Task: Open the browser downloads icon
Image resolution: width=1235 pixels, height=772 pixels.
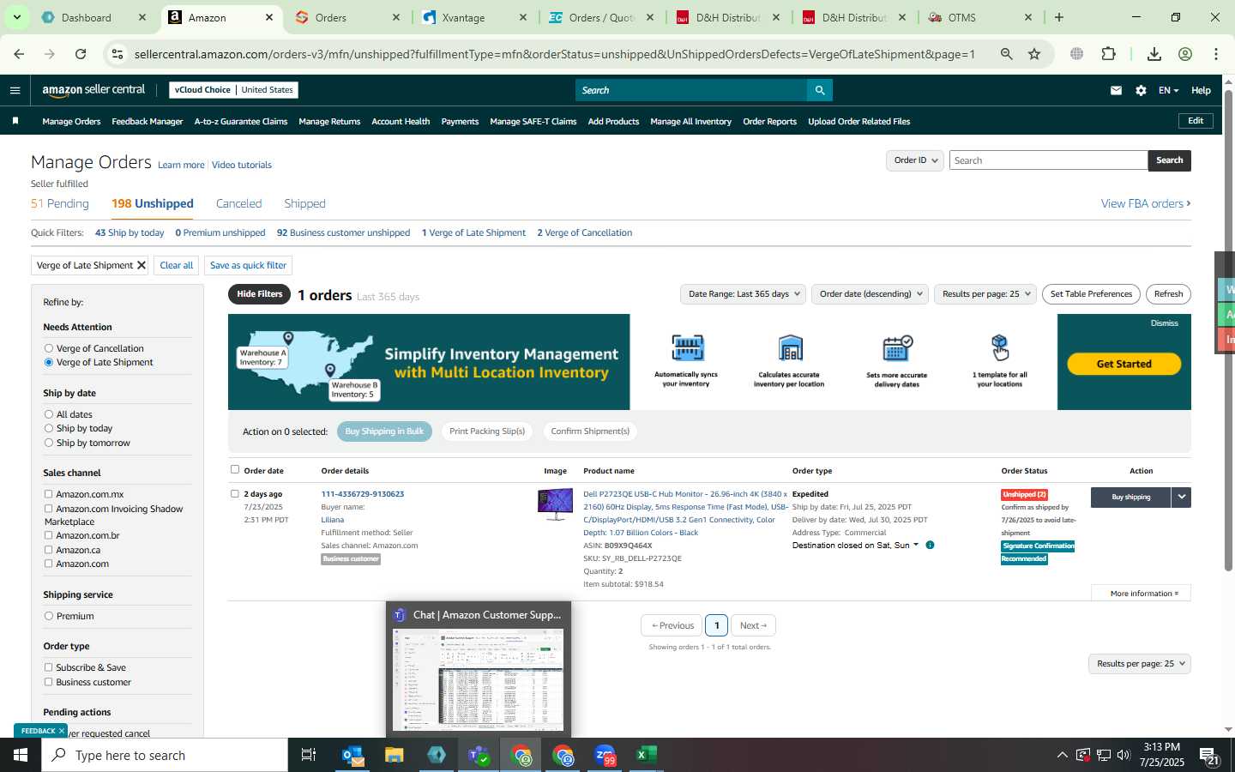Action: point(1154,54)
